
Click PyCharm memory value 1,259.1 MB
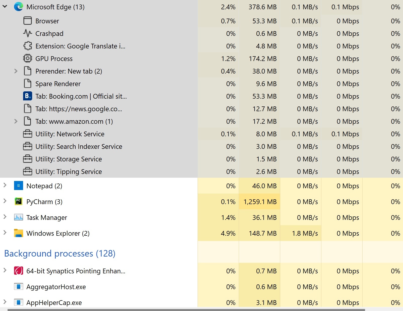click(x=260, y=202)
